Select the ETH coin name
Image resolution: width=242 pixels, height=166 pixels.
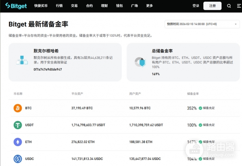[x=28, y=142]
